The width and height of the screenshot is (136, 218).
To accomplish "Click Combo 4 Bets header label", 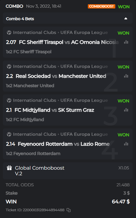I will point(20,19).
